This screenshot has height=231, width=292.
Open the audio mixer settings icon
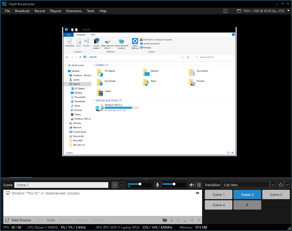[x=199, y=185]
